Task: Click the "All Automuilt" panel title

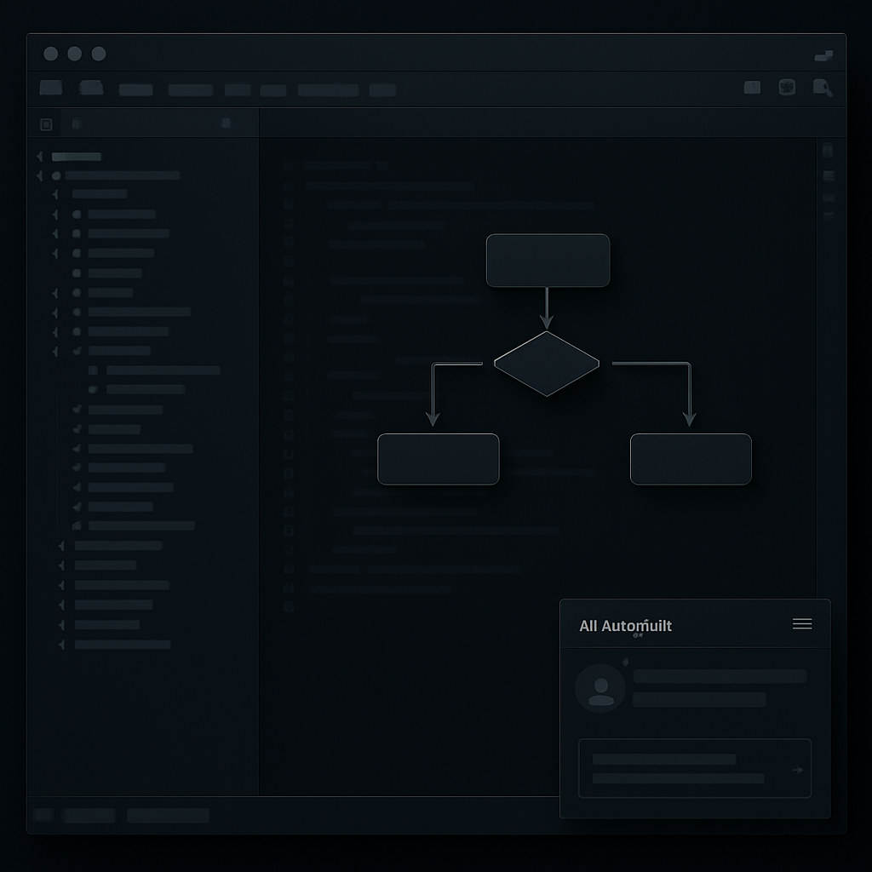Action: (625, 626)
